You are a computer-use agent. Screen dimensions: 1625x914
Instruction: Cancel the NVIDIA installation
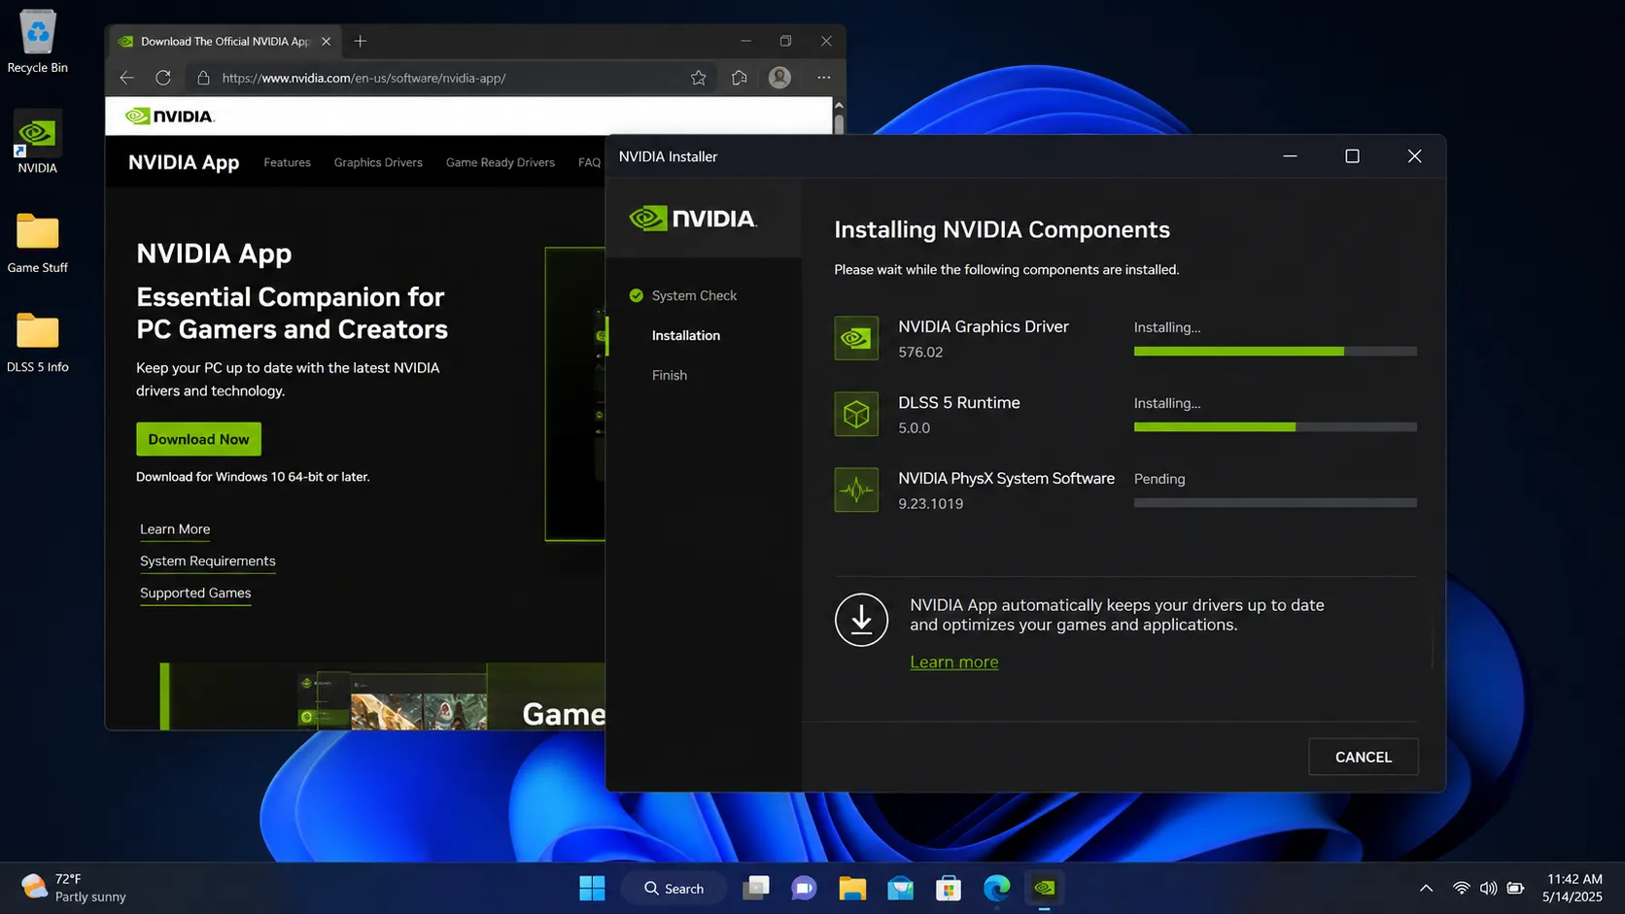click(1363, 757)
